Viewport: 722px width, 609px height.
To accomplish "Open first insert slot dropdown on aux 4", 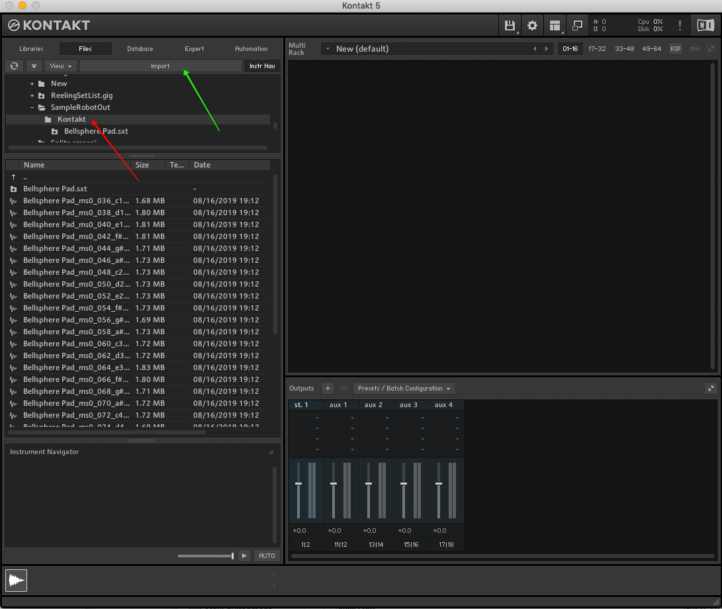I will pyautogui.click(x=457, y=418).
